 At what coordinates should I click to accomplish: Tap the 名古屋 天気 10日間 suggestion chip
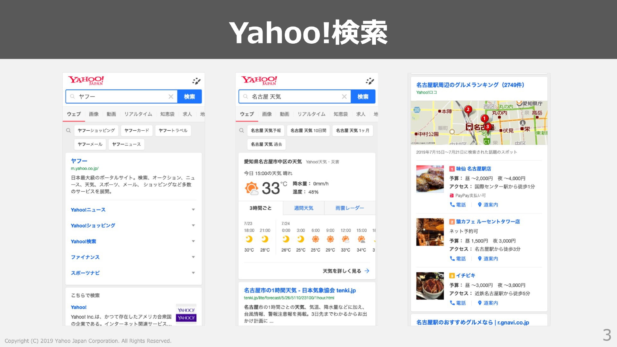(x=308, y=130)
